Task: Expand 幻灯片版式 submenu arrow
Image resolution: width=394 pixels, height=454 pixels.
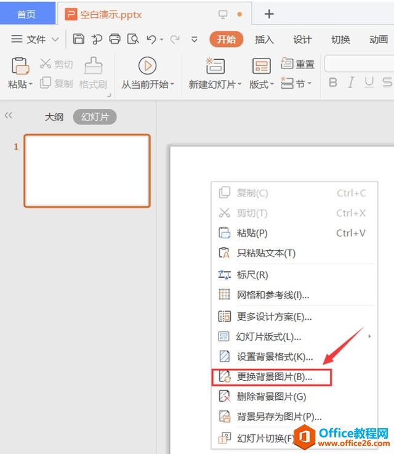Action: pos(369,336)
